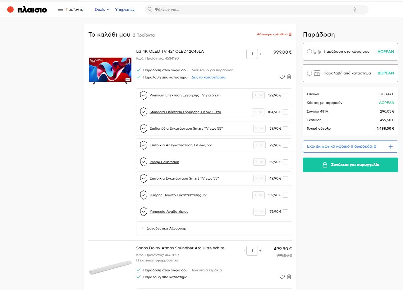This screenshot has height=290, width=403.
Task: Enable the Image Calibration checkbox
Action: tap(286, 162)
